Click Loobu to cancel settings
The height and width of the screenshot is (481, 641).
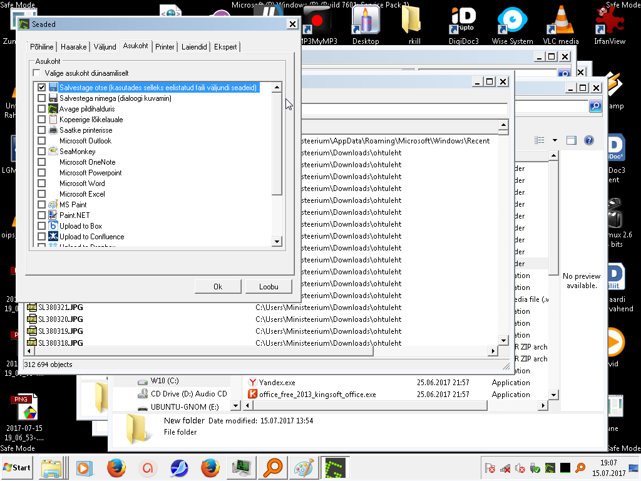(269, 287)
